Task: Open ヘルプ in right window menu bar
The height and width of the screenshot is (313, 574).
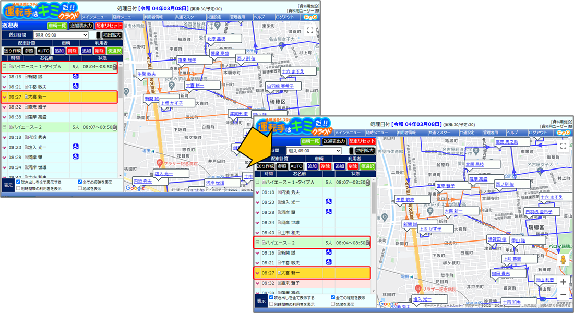Action: (x=512, y=133)
